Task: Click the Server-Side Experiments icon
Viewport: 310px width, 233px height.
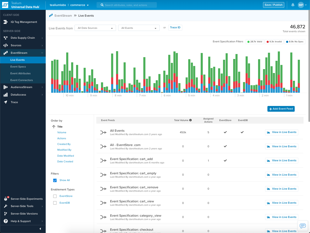Action: pos(6,199)
